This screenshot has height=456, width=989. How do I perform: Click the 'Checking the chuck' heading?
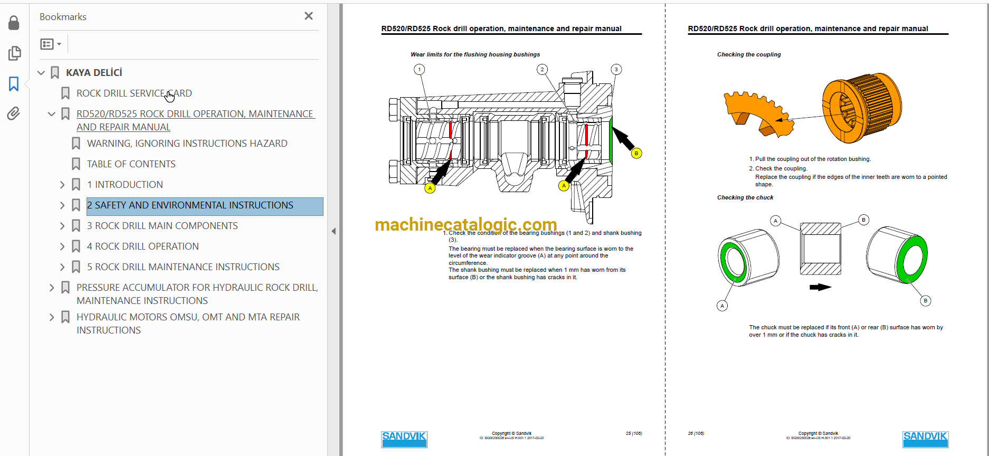(x=745, y=197)
